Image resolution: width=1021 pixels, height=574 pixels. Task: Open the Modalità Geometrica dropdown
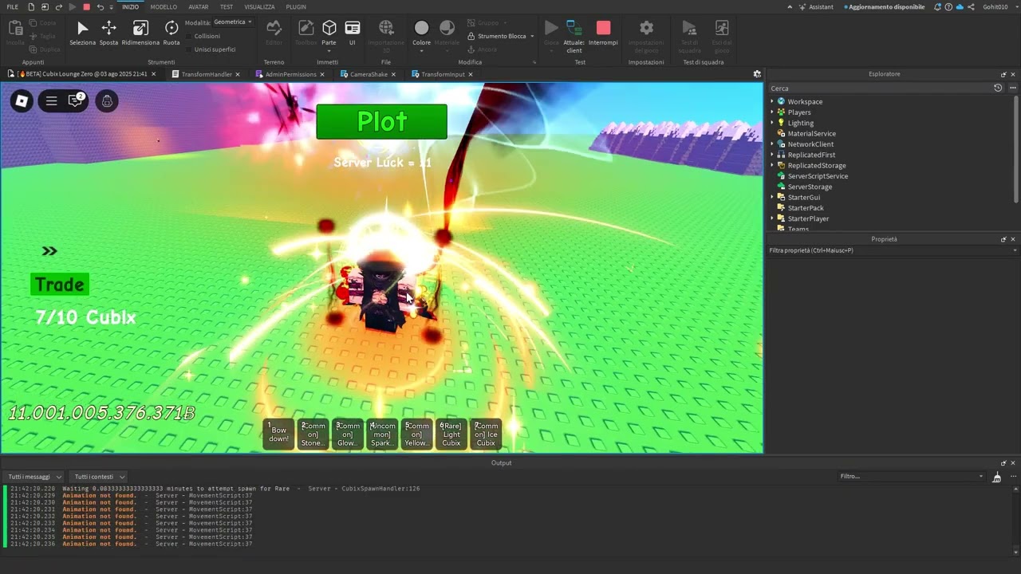233,22
